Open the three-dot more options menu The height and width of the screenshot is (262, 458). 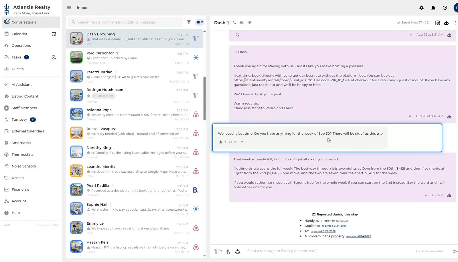(x=455, y=23)
